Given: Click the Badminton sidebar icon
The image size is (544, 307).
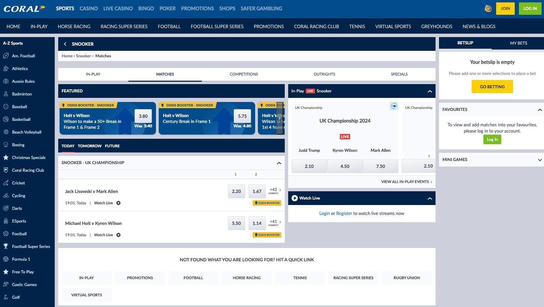Looking at the screenshot, I should point(6,94).
